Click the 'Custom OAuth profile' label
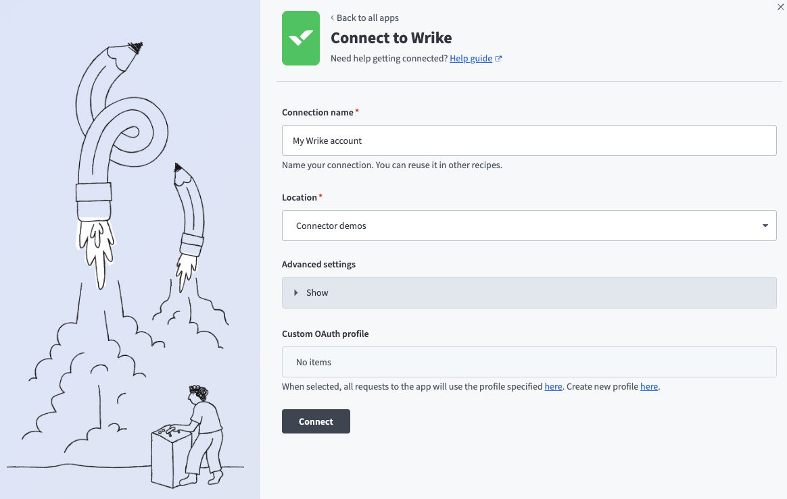The image size is (787, 499). [x=325, y=334]
